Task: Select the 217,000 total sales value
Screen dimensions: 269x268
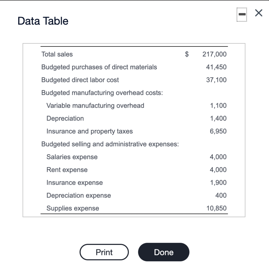Action: 214,54
